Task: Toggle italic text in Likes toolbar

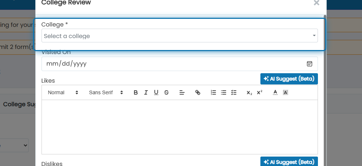Action: 146,92
